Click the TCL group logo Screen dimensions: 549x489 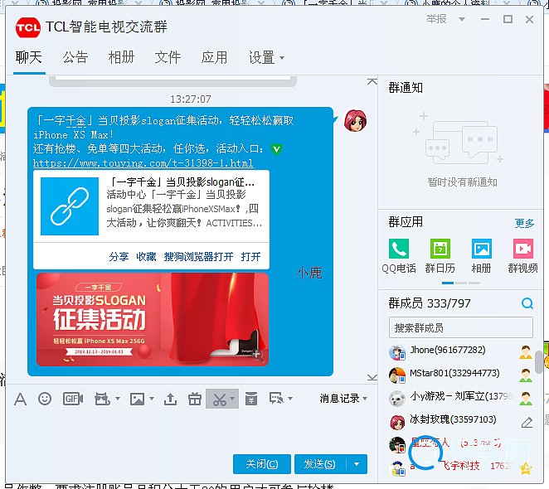(27, 27)
